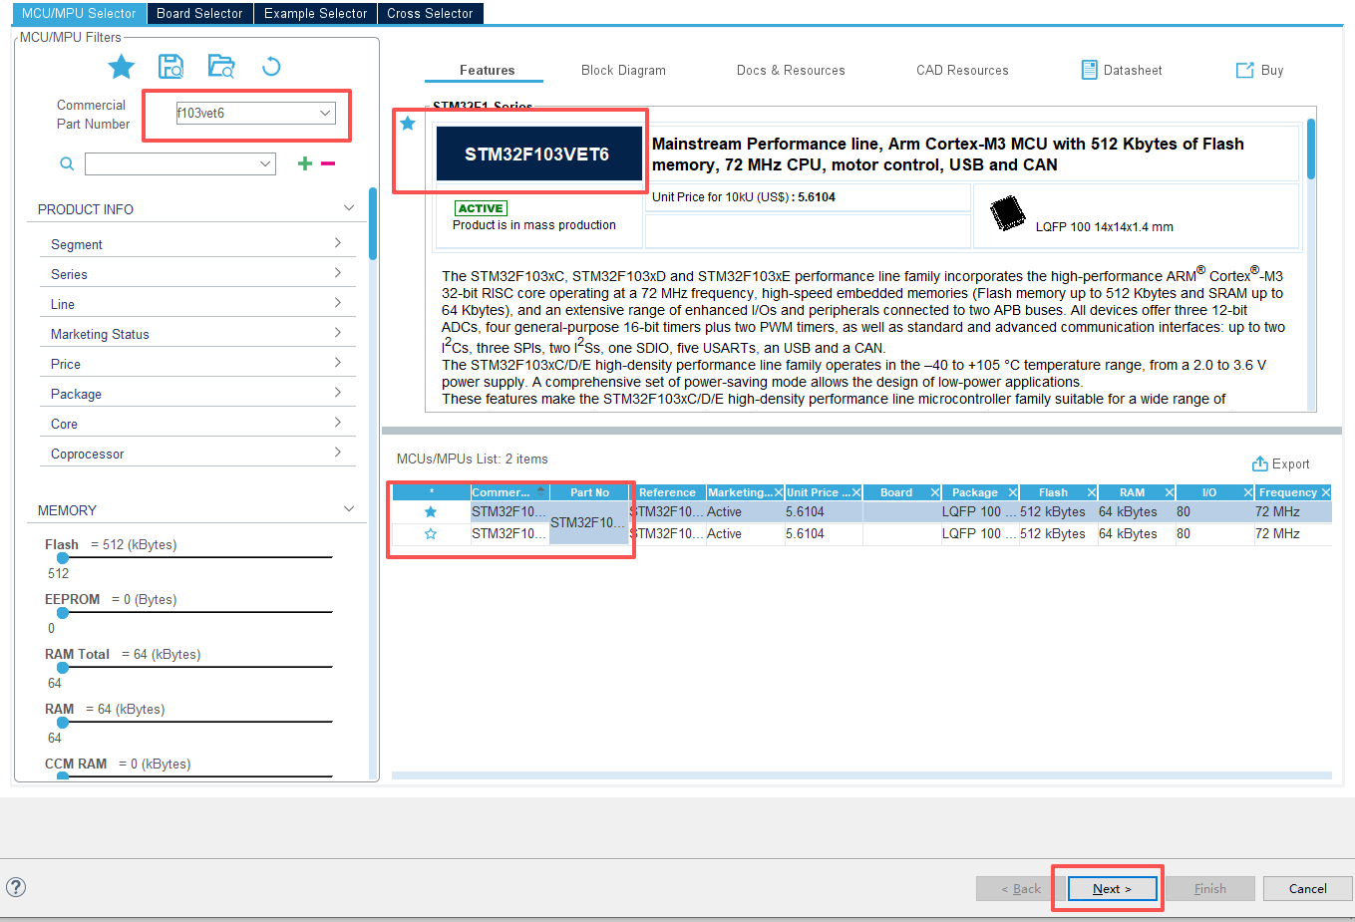The height and width of the screenshot is (922, 1355).
Task: Load a saved search filter (folder icon)
Action: pos(221,67)
